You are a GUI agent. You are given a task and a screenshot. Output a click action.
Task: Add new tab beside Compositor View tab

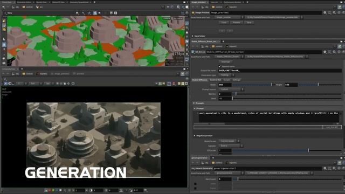pos(22,69)
